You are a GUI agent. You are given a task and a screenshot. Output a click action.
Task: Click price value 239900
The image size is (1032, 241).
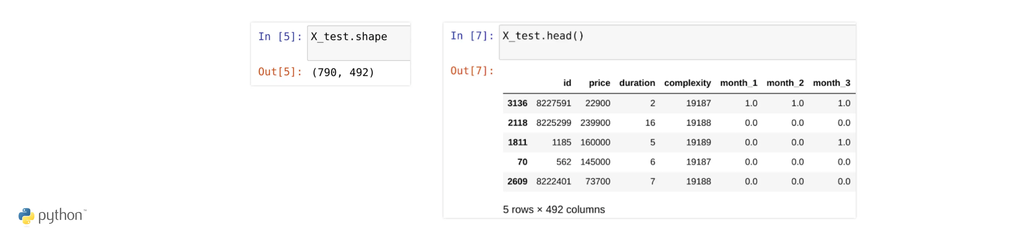(595, 123)
